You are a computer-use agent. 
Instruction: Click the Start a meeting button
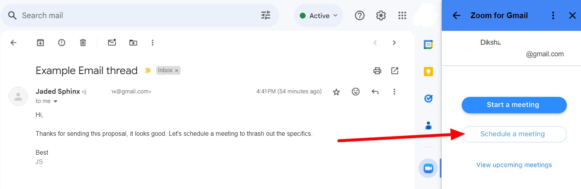pyautogui.click(x=514, y=105)
